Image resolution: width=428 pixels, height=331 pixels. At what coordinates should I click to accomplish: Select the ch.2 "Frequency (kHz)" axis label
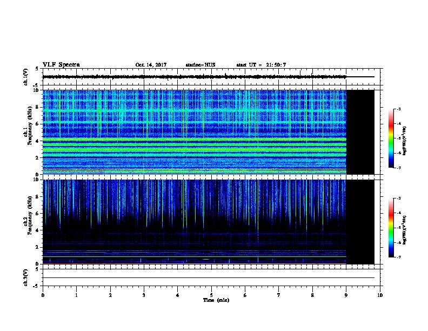(x=30, y=215)
